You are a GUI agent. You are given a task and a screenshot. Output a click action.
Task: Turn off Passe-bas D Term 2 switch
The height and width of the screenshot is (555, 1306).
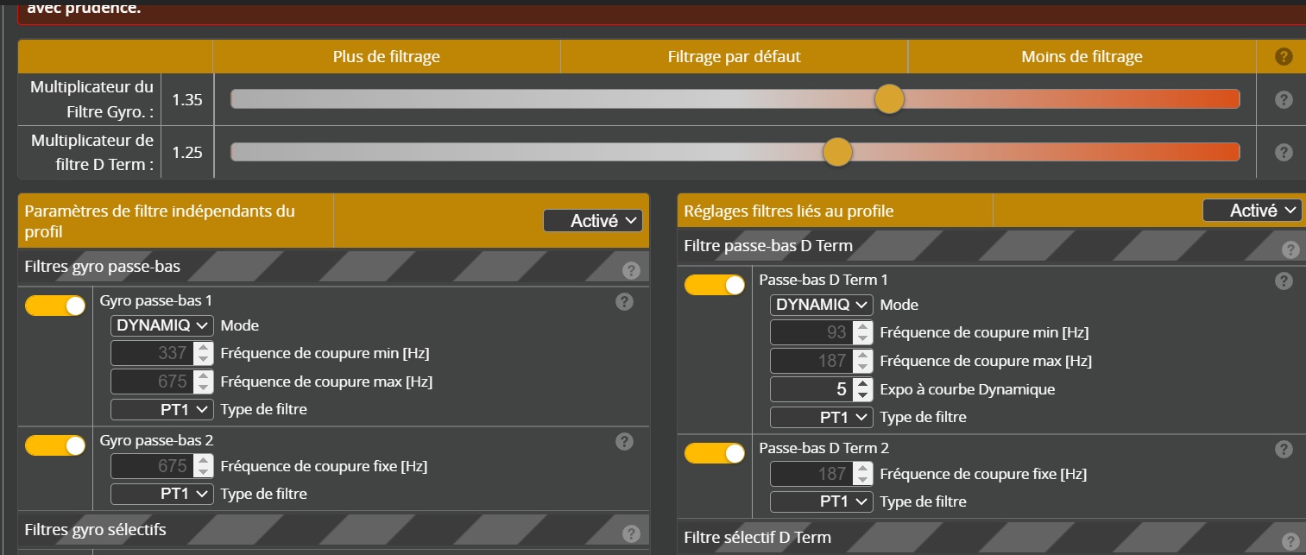714,453
